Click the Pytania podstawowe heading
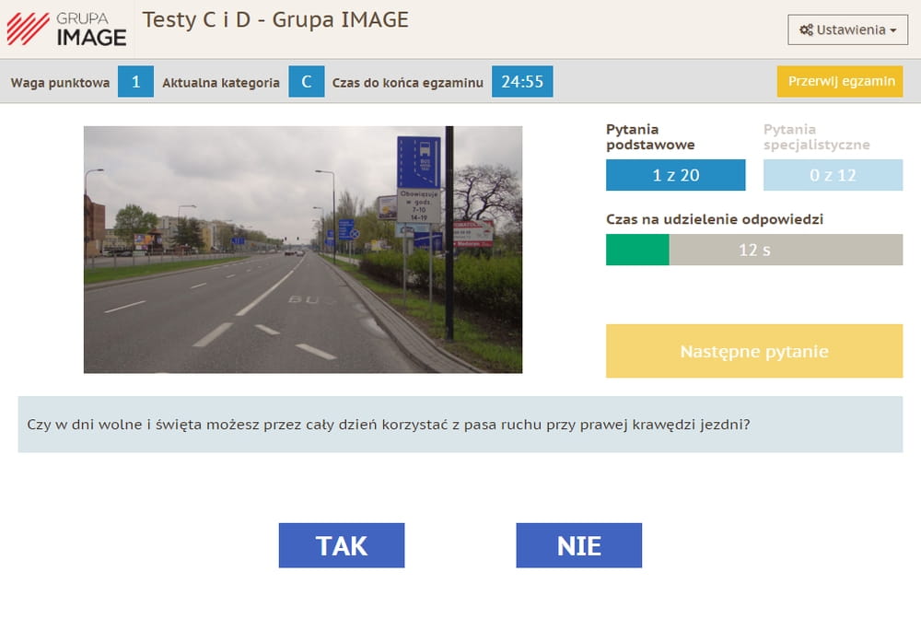This screenshot has width=921, height=630. [x=650, y=137]
